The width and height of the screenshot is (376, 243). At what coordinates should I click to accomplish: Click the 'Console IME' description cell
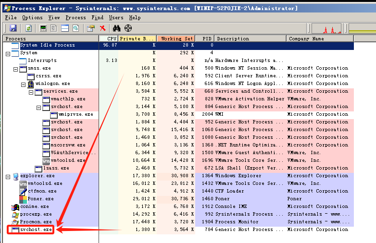click(x=231, y=206)
